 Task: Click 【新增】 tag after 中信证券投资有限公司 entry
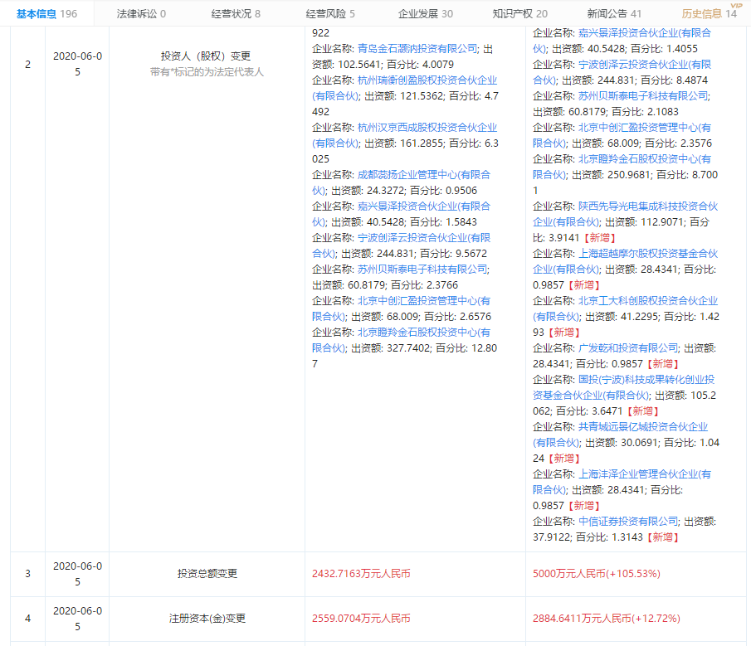coord(663,537)
